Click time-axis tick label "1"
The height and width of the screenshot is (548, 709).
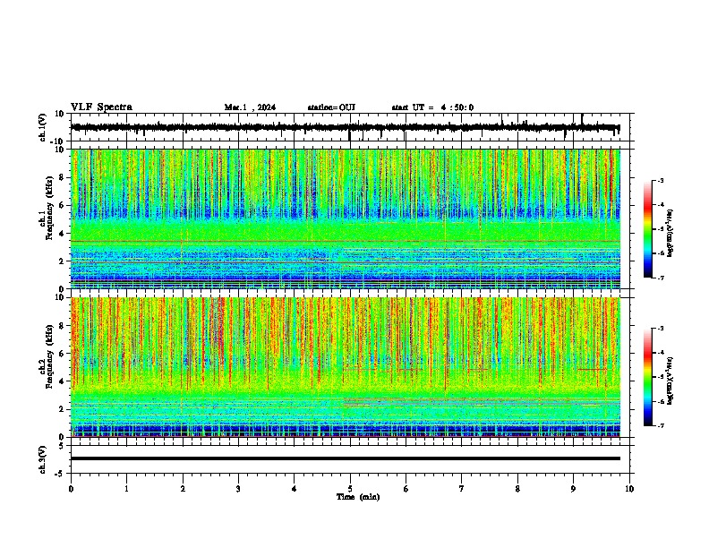pyautogui.click(x=126, y=489)
